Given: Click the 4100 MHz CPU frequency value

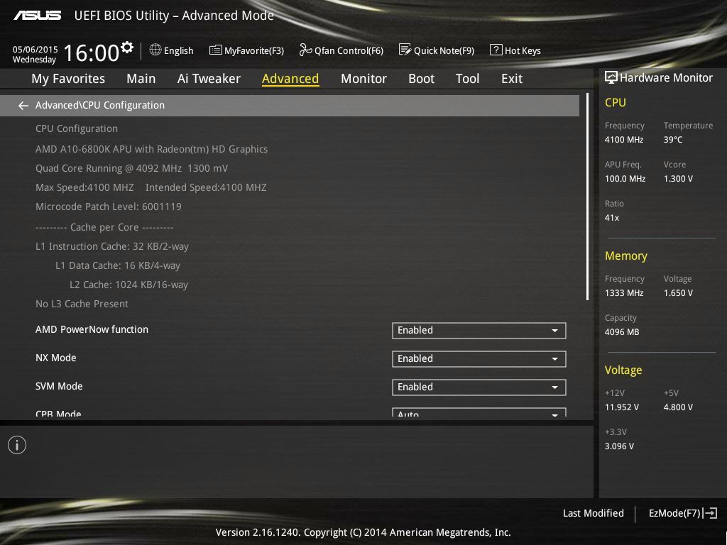Looking at the screenshot, I should [x=624, y=140].
